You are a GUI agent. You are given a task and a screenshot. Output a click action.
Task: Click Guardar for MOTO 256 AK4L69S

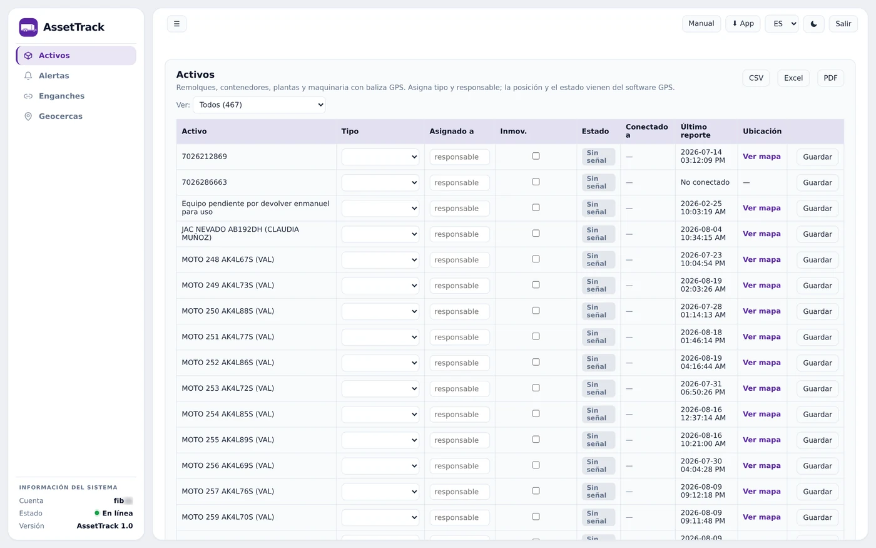click(x=817, y=466)
